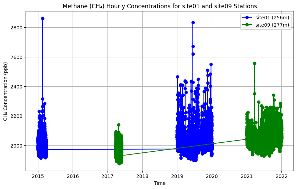Click the green site09 legend line marker
Image resolution: width=297 pixels, height=189 pixels.
247,25
